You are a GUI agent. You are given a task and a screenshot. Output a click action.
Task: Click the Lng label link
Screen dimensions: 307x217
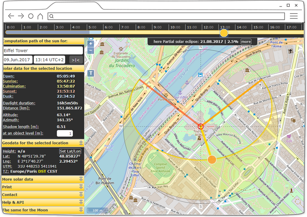[7, 162]
